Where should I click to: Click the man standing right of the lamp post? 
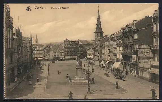93,80
